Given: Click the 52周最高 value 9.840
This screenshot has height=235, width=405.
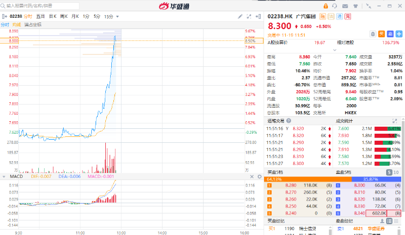Looking at the screenshot, I should click(x=351, y=92).
